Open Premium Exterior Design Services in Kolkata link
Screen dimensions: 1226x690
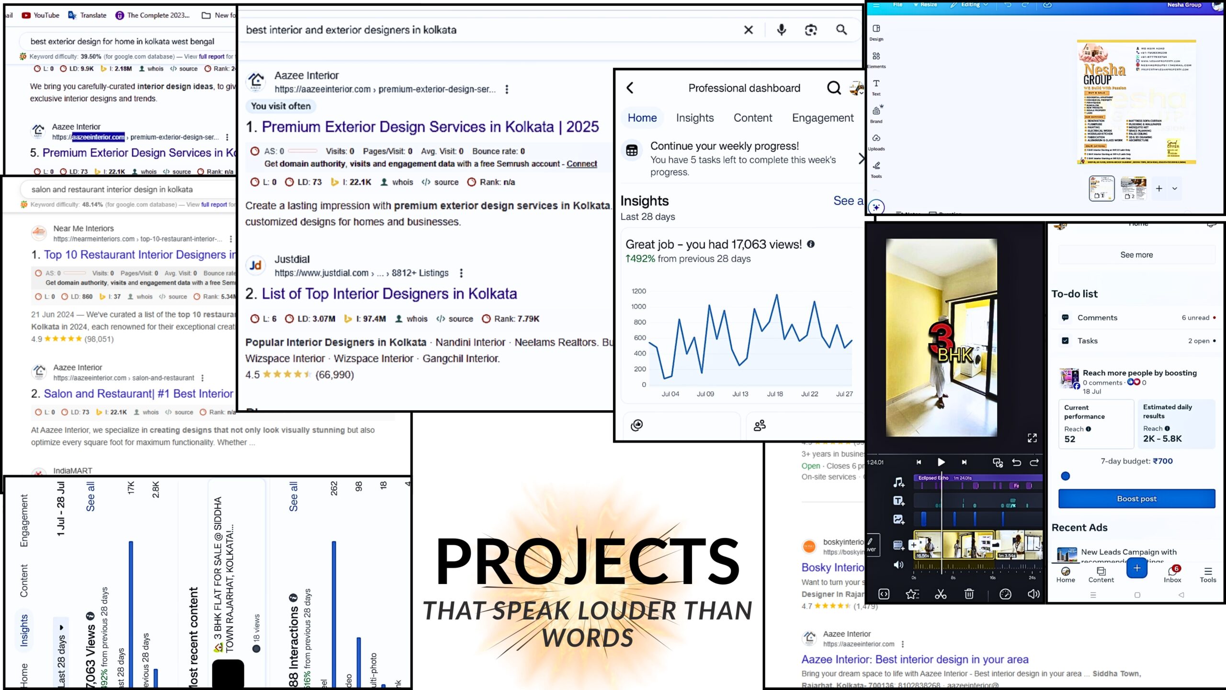tap(430, 127)
